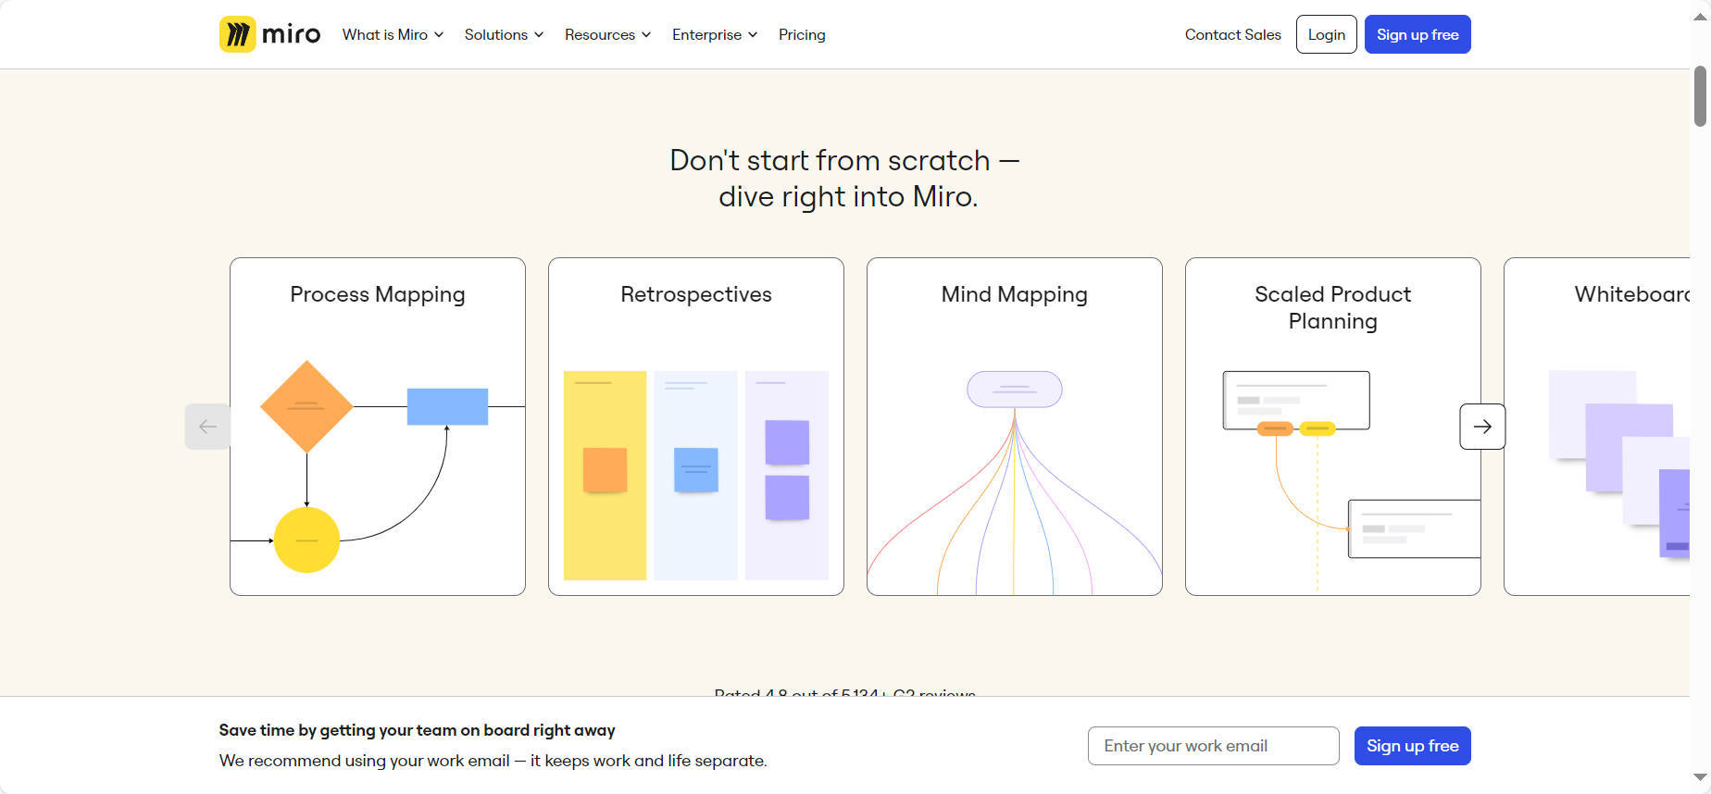The width and height of the screenshot is (1711, 794).
Task: Click the scrollbar up arrow
Action: pos(1700,16)
